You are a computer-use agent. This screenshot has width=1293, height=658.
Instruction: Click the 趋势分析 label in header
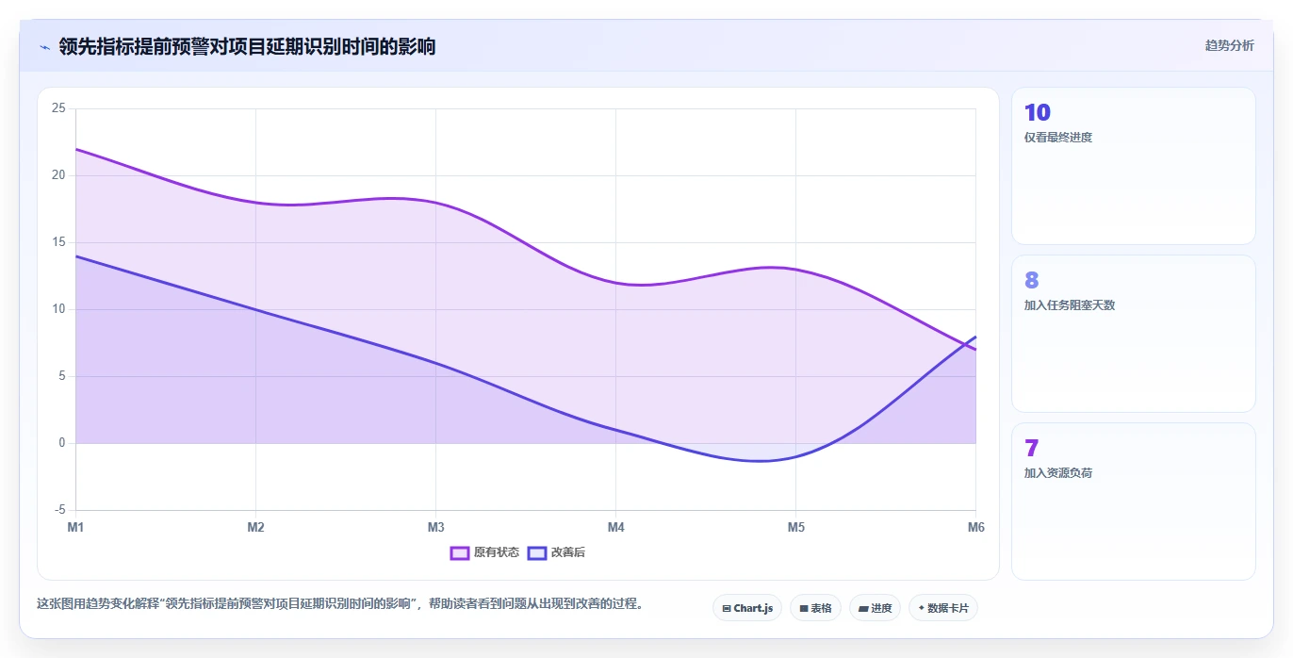click(x=1229, y=45)
